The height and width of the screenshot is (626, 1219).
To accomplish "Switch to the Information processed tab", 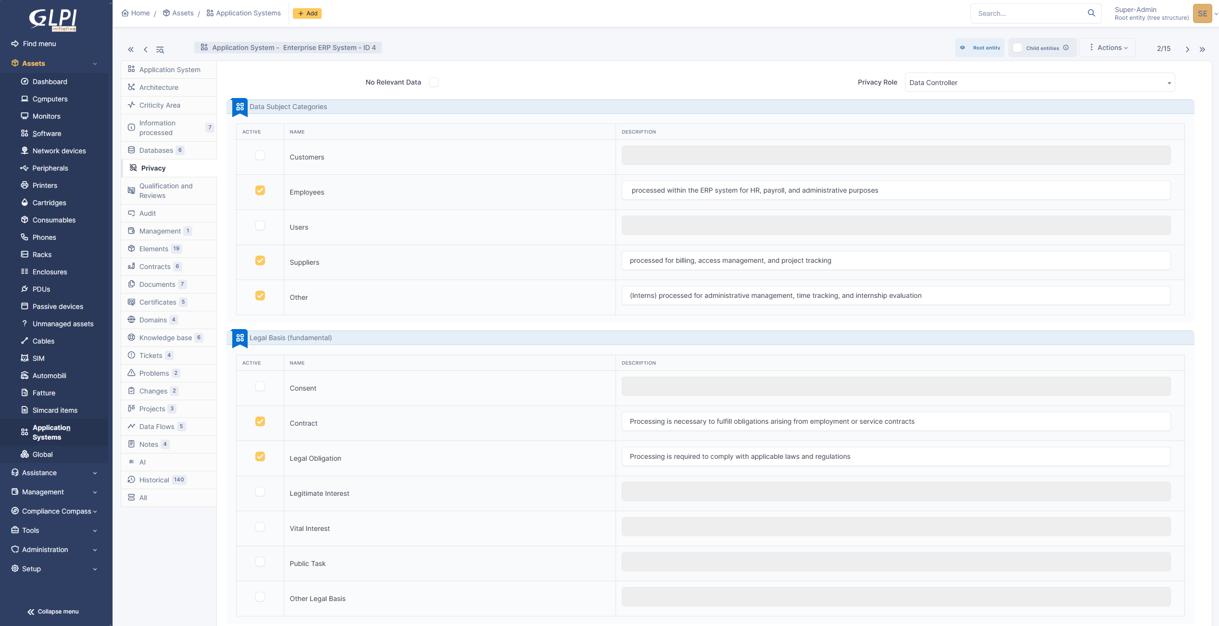I will tap(169, 128).
